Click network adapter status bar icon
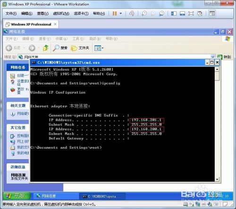The height and width of the screenshot is (209, 236). click(198, 204)
